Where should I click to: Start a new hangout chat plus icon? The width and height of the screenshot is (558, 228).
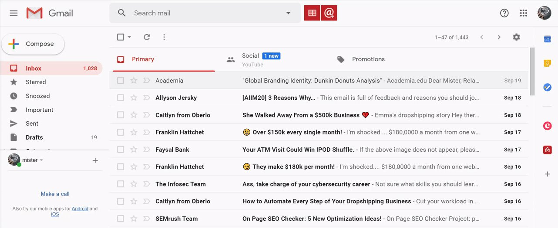[x=95, y=160]
